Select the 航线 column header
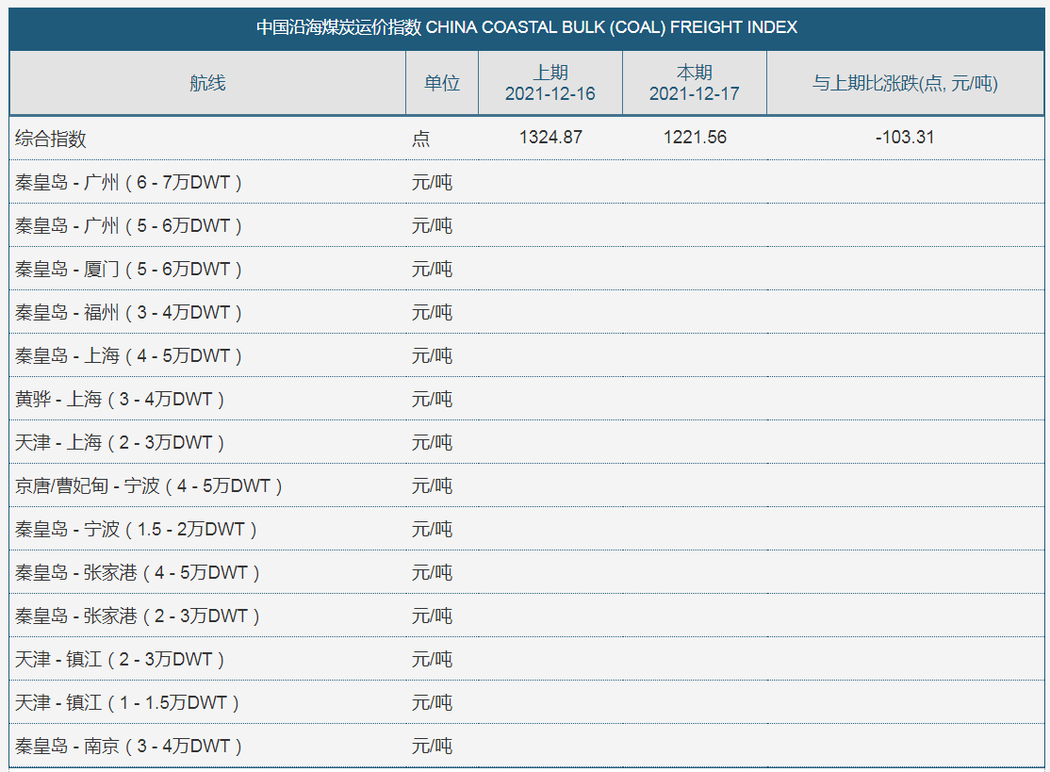This screenshot has height=772, width=1050. [207, 83]
